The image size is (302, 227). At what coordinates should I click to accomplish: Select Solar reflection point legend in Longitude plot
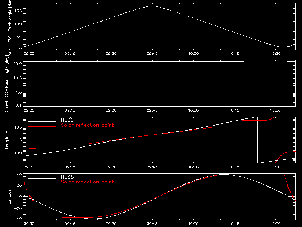87,125
